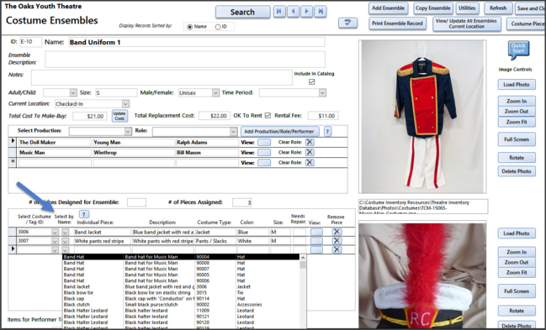Image resolution: width=546 pixels, height=330 pixels.
Task: Open the Quick Start speech bubble icon
Action: pyautogui.click(x=518, y=50)
